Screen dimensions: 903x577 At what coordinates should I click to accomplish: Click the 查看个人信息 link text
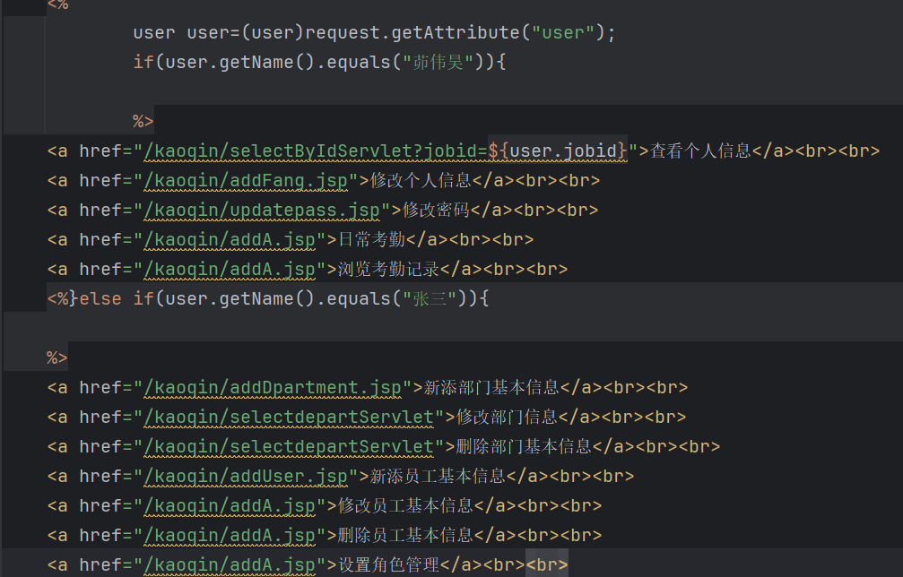pyautogui.click(x=700, y=151)
